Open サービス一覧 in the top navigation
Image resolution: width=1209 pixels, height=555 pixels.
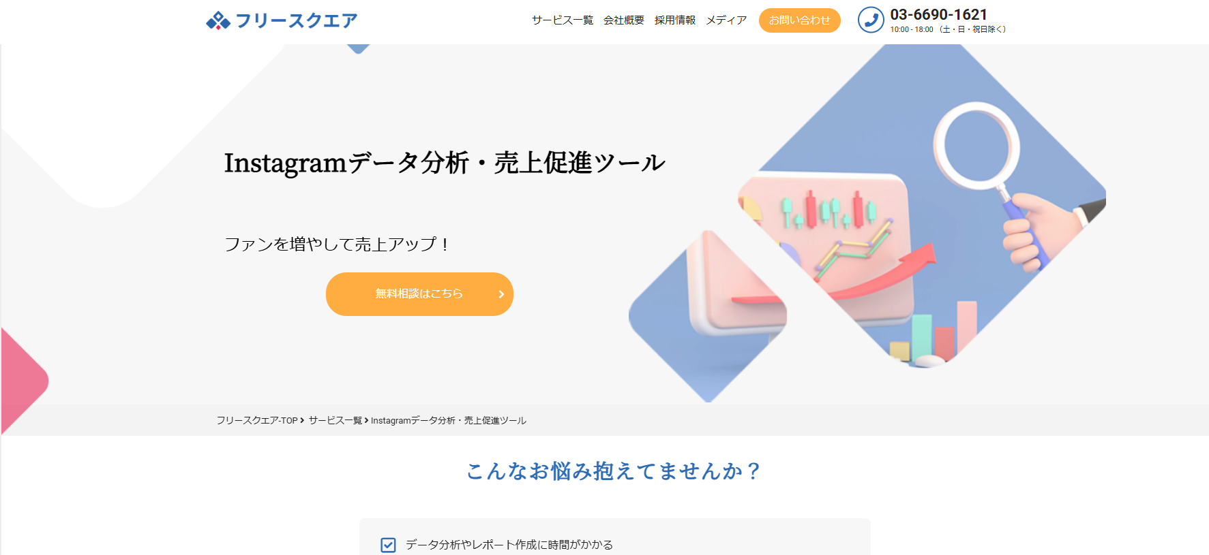(563, 20)
